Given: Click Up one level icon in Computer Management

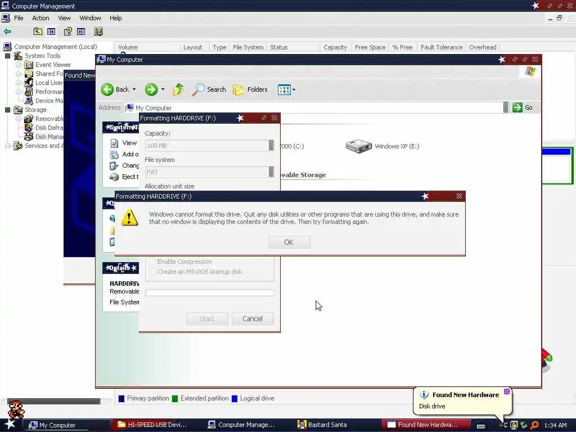Looking at the screenshot, I should (x=38, y=31).
